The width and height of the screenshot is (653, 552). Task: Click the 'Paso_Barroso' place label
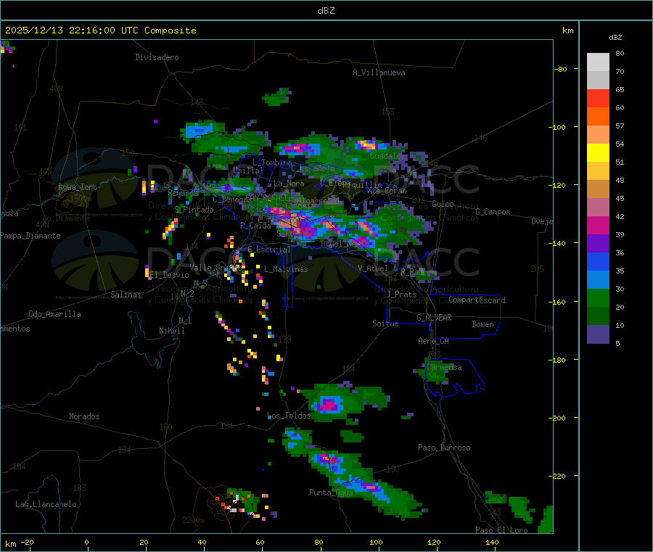(444, 448)
